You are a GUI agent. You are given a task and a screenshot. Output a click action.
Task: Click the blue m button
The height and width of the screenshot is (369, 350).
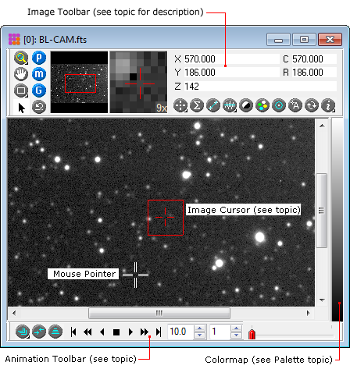click(x=39, y=74)
